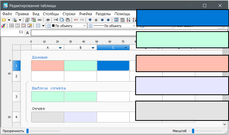The width and height of the screenshot is (229, 135).
Task: Click the Copy icon in toolbar
Action: pyautogui.click(x=62, y=20)
